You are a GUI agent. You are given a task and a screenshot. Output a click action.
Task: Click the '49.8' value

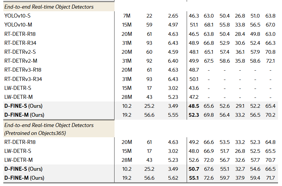tap(255, 34)
